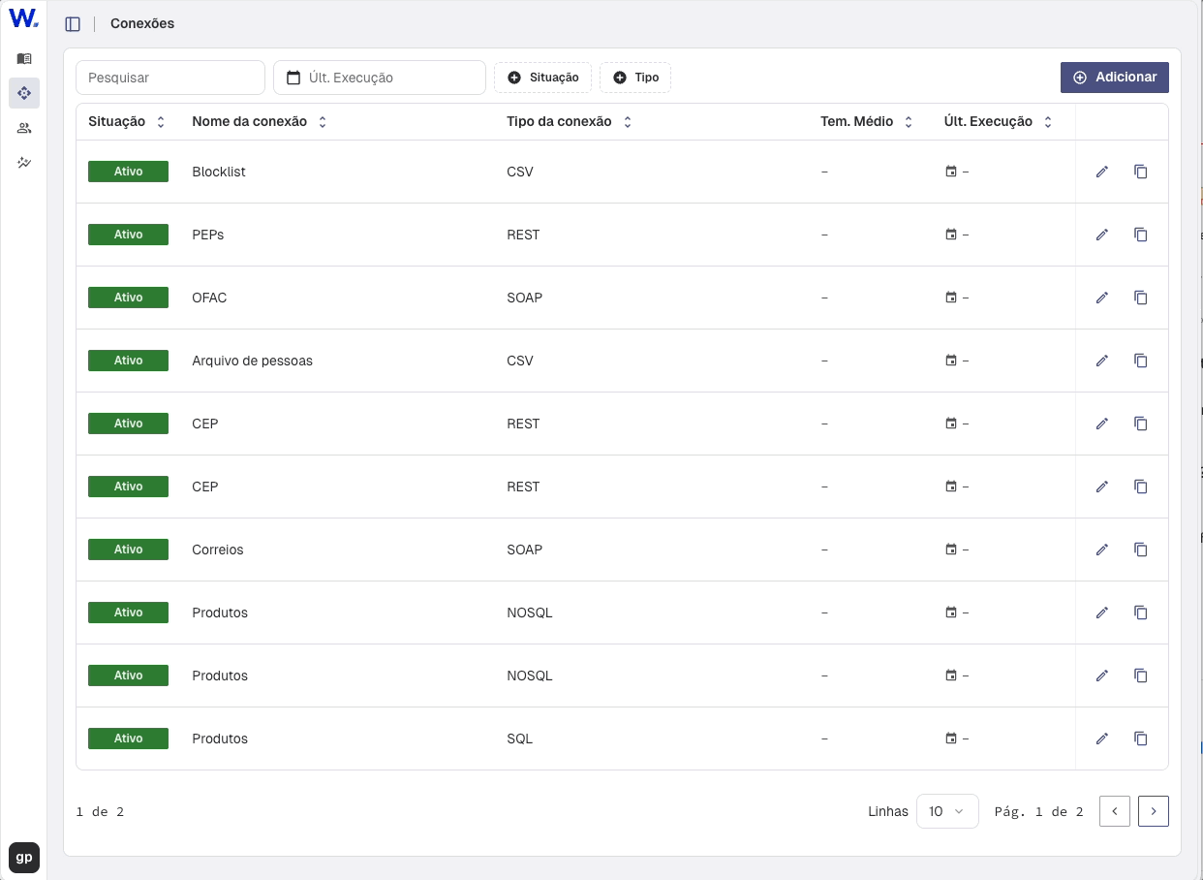Click the edit pencil for Blocklist
The height and width of the screenshot is (880, 1203).
[x=1101, y=172]
